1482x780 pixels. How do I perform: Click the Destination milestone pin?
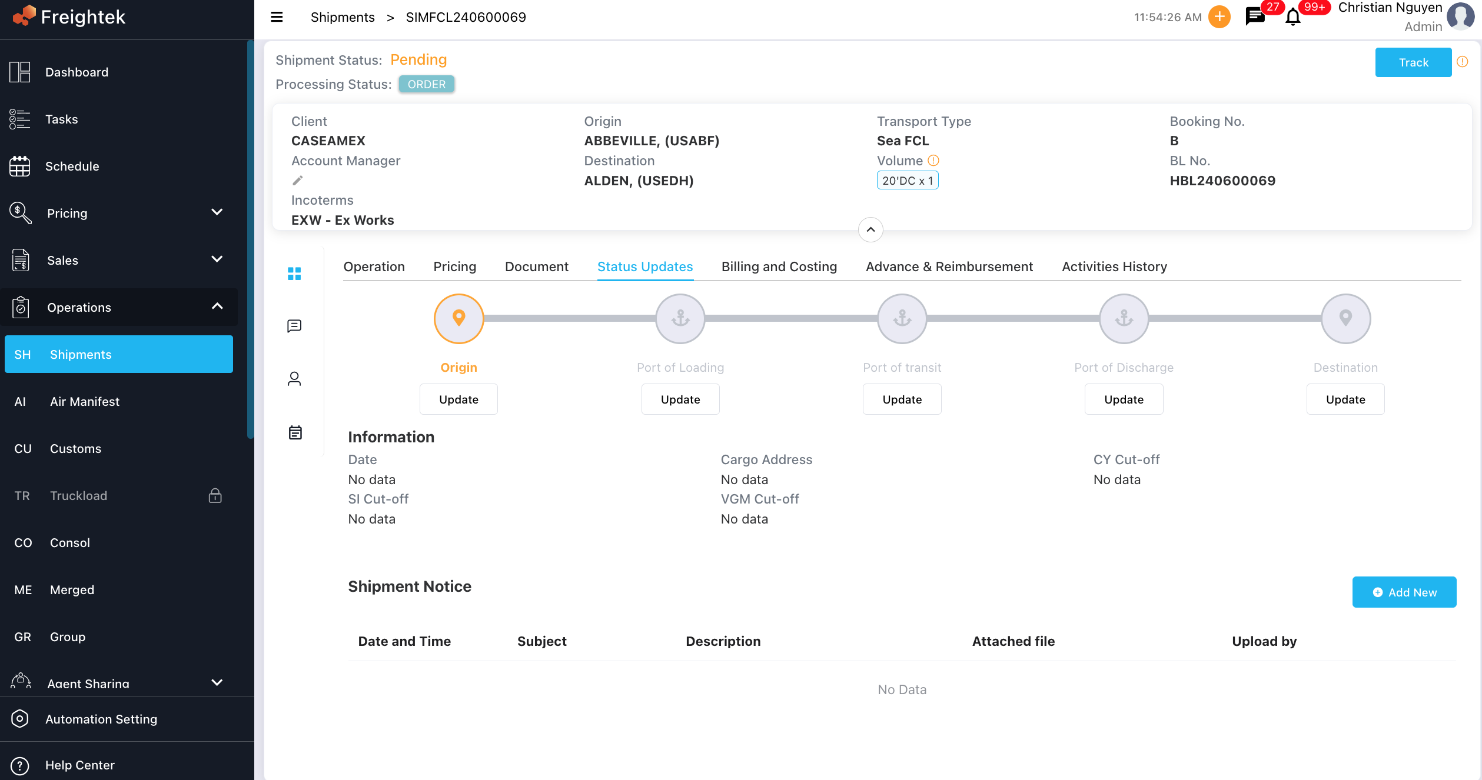pos(1345,318)
